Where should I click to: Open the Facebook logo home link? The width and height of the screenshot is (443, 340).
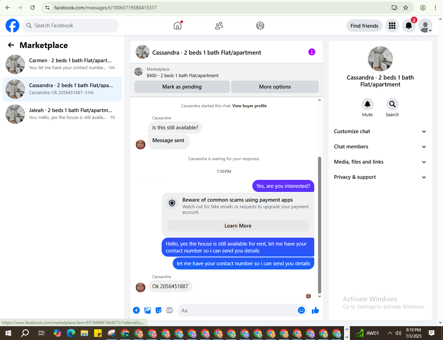point(12,26)
